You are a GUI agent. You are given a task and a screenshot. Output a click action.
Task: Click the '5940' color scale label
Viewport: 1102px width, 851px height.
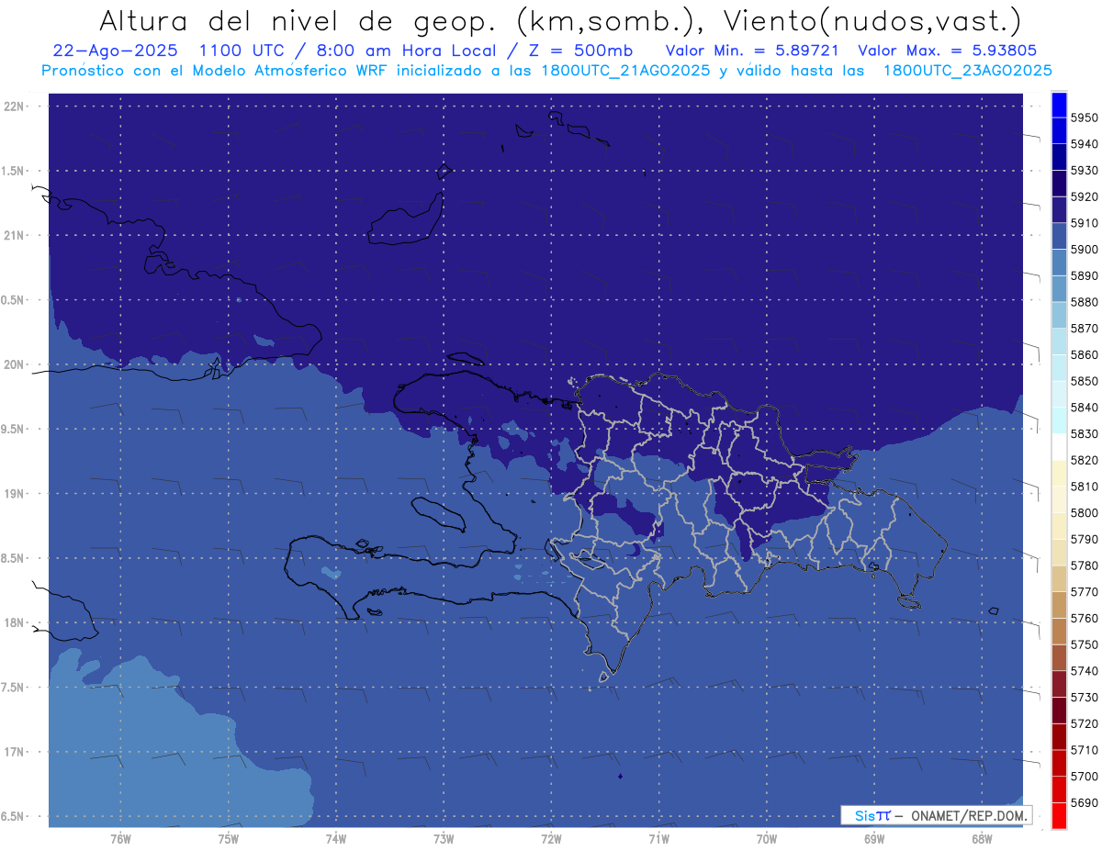pyautogui.click(x=1084, y=144)
